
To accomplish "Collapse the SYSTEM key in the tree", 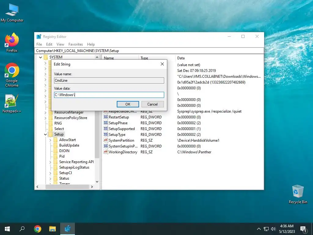I will 41,57.
